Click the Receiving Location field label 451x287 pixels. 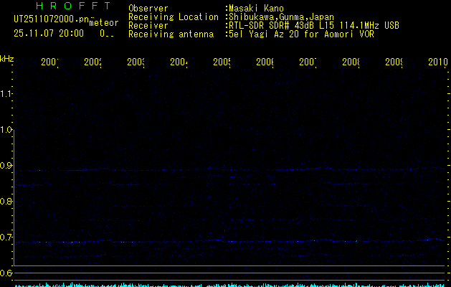point(173,17)
